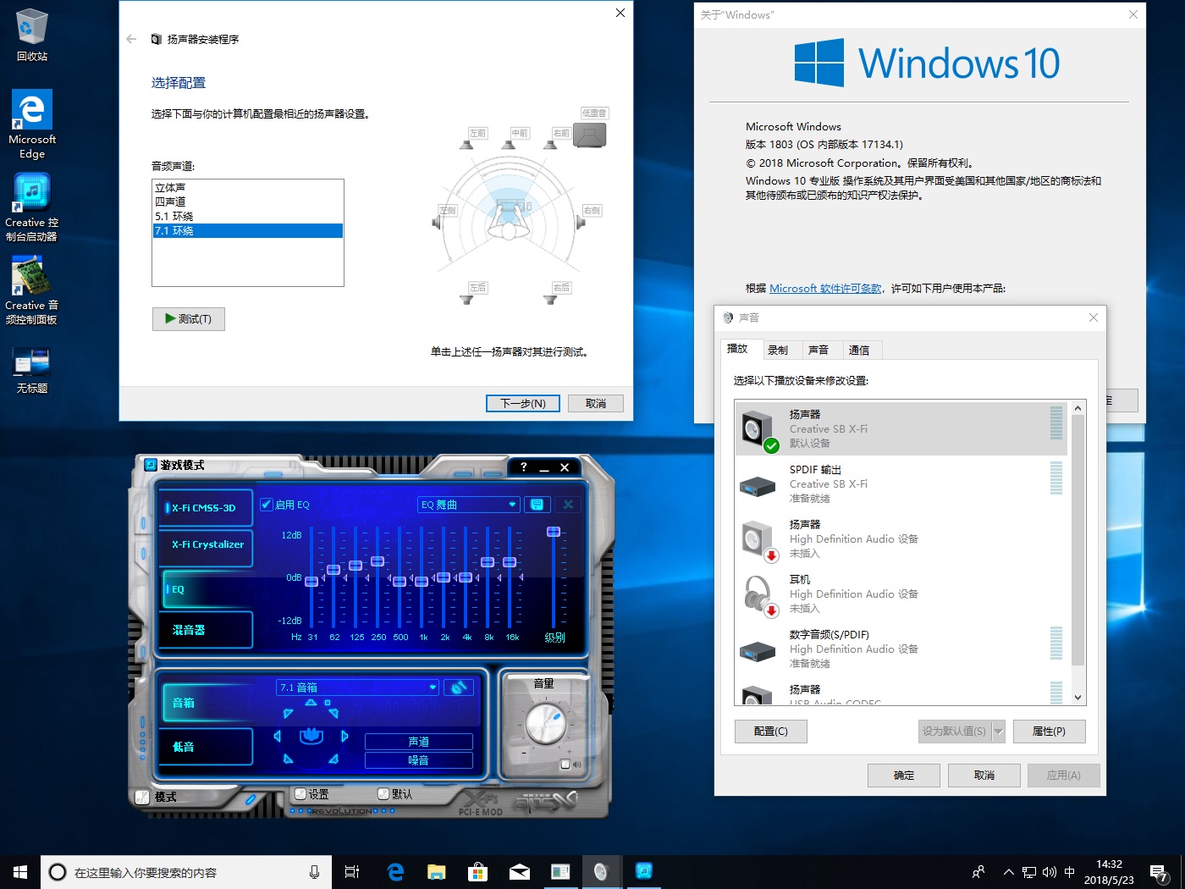The image size is (1185, 889).
Task: Click the 中前 speaker in setup diagram
Action: click(x=508, y=145)
